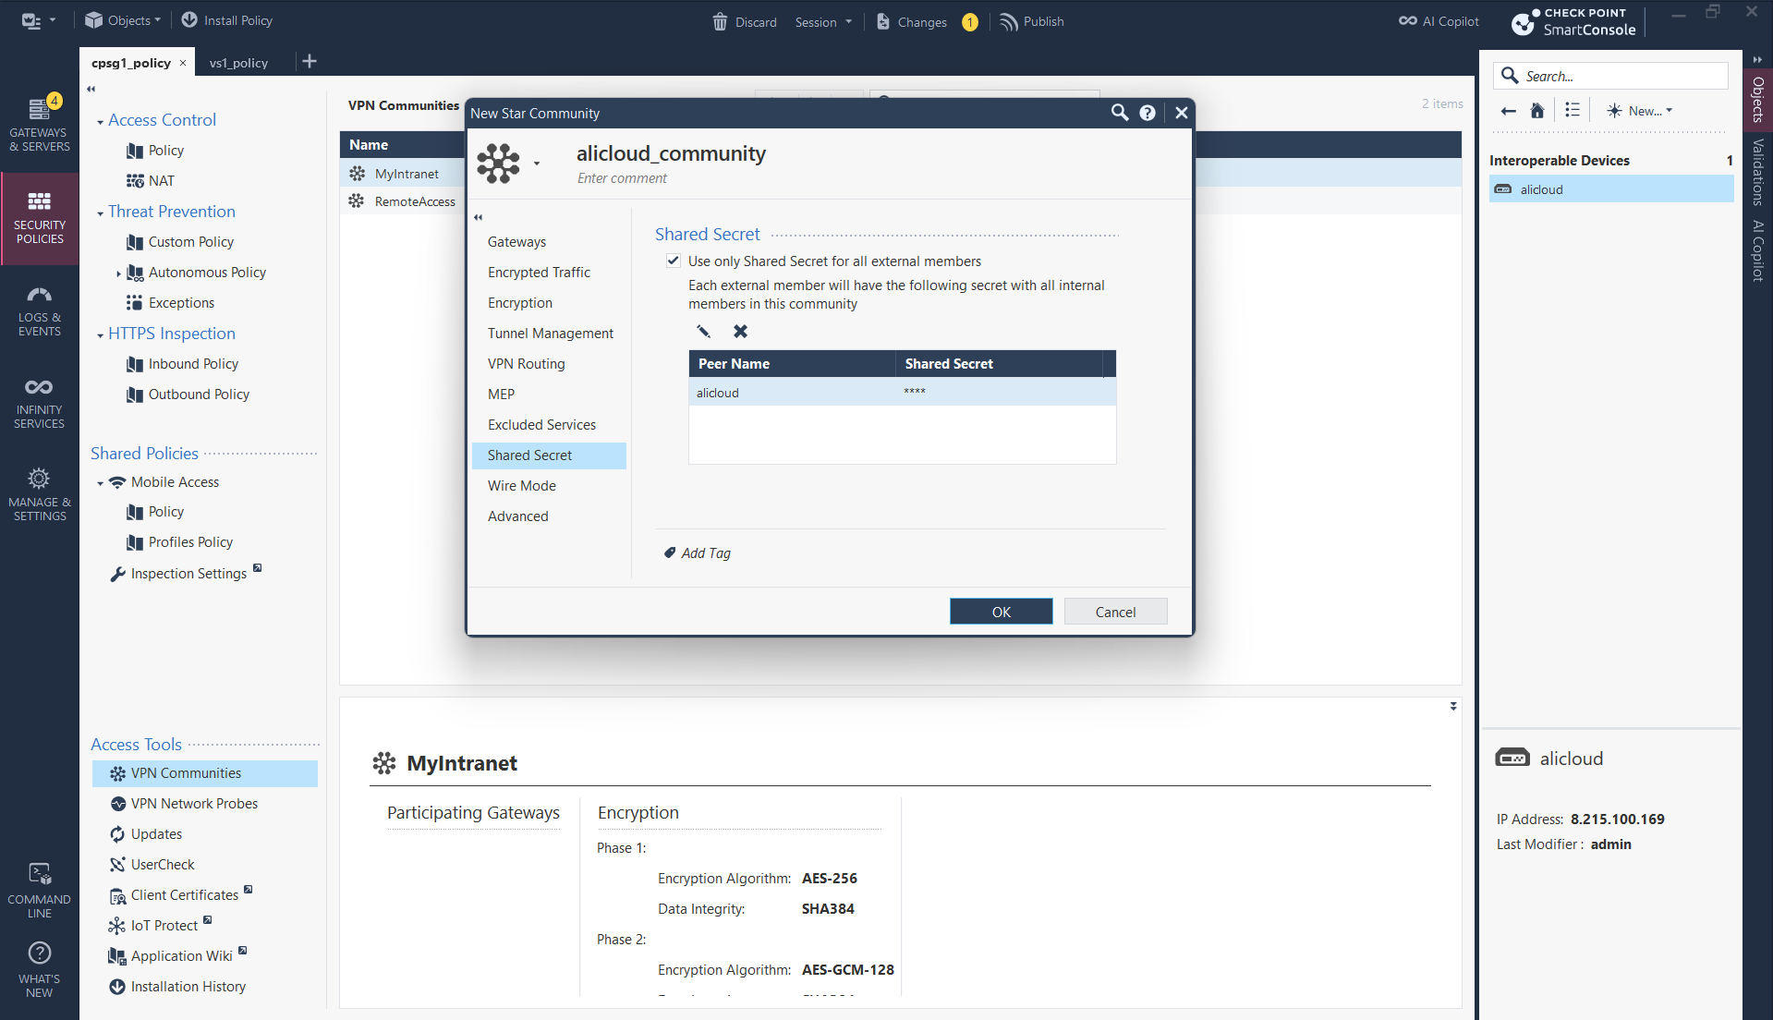This screenshot has height=1020, width=1773.
Task: Switch to the vs1_policy tab
Action: pyautogui.click(x=238, y=63)
